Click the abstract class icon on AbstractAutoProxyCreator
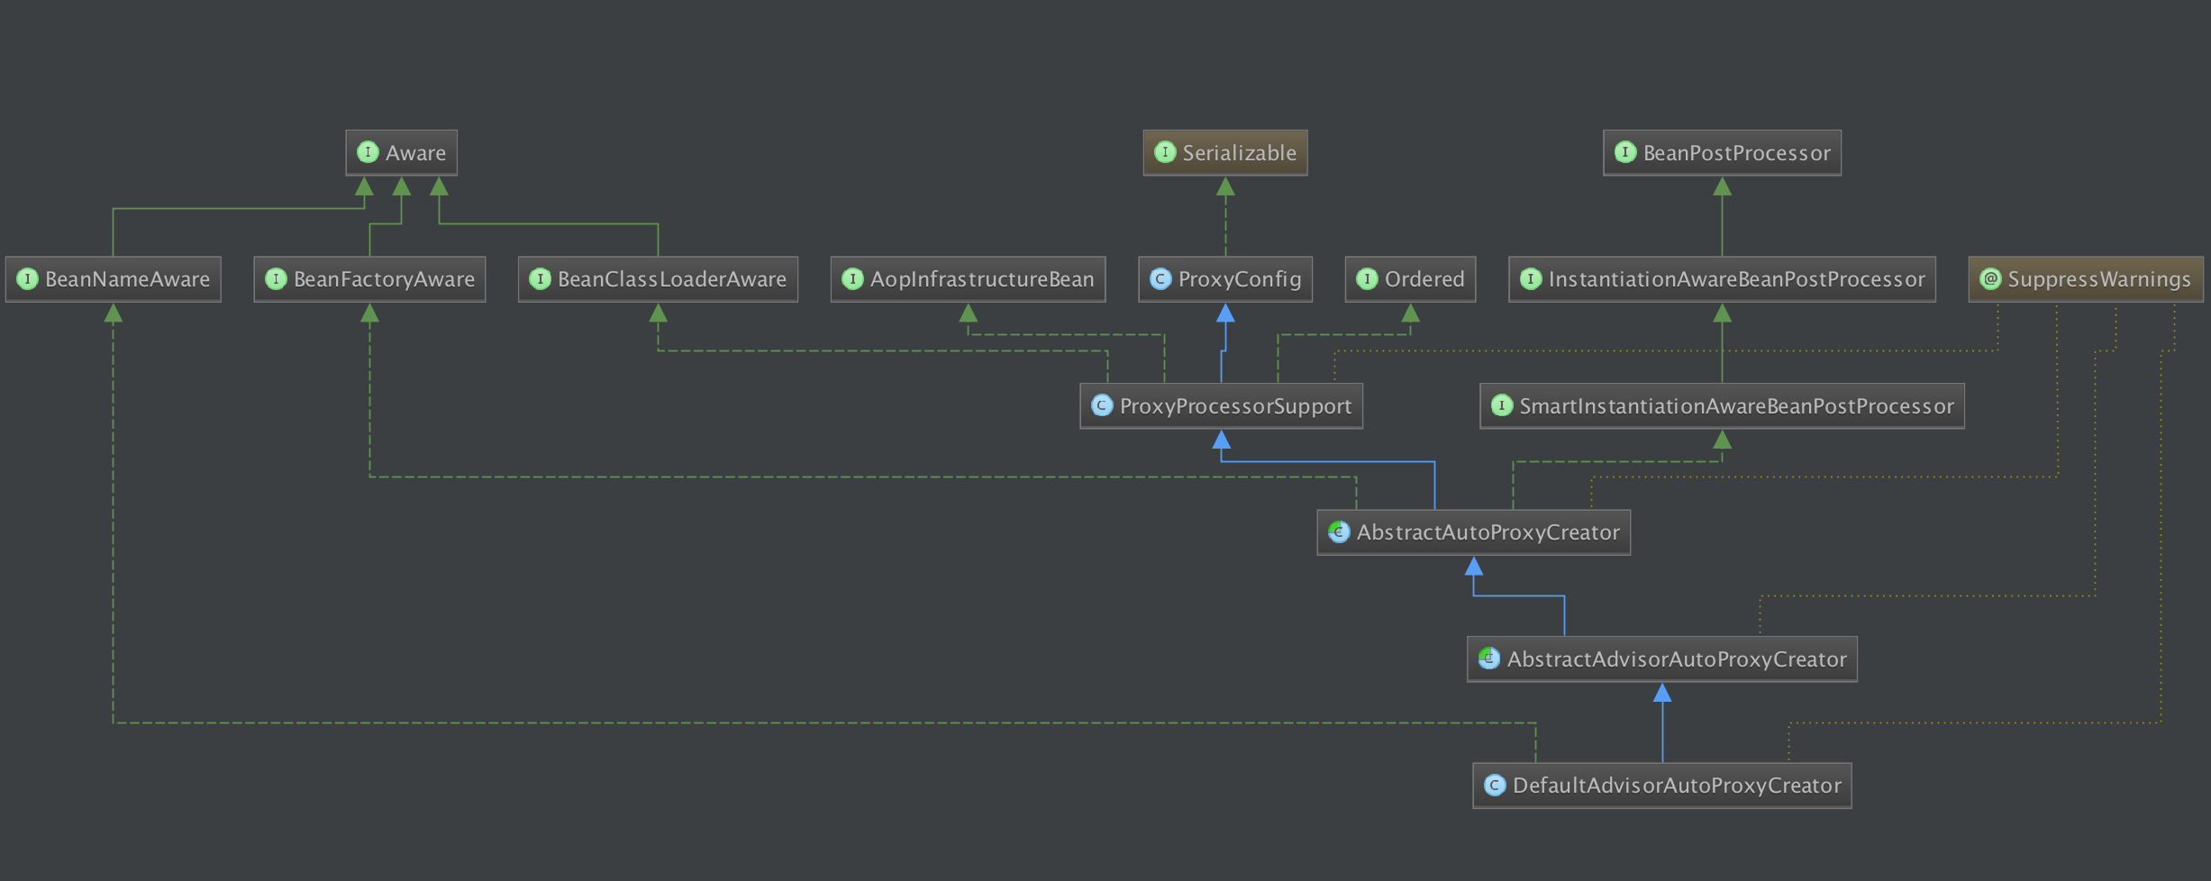 1339,532
